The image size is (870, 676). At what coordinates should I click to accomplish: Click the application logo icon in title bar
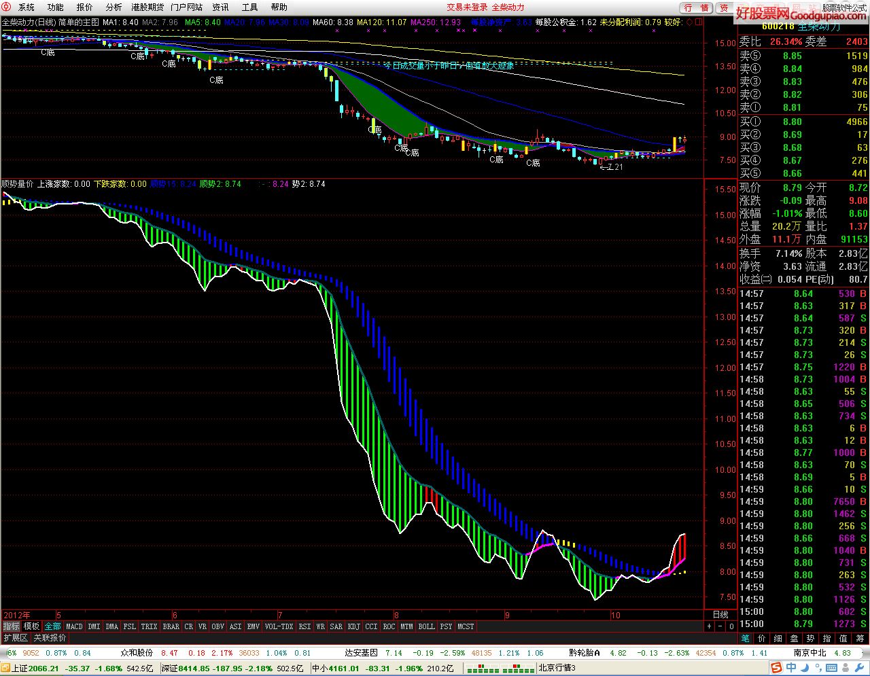click(6, 7)
